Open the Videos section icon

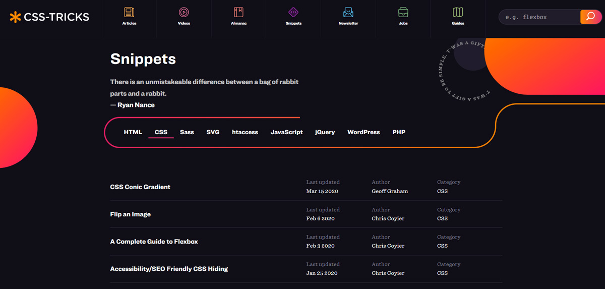click(x=184, y=12)
